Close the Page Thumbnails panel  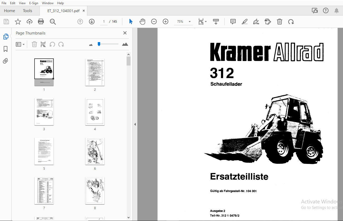125,33
